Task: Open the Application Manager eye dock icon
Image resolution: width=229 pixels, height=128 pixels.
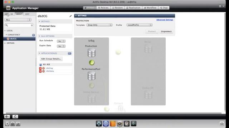Action: (120, 123)
